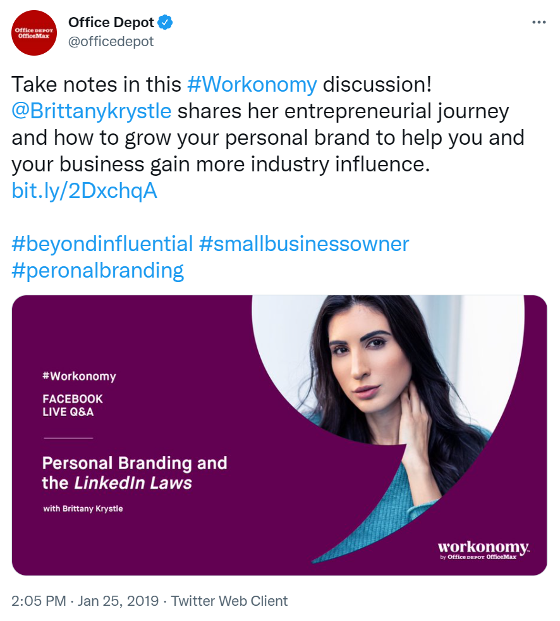Click the Twitter Web Client source label
The image size is (560, 621).
pyautogui.click(x=229, y=601)
